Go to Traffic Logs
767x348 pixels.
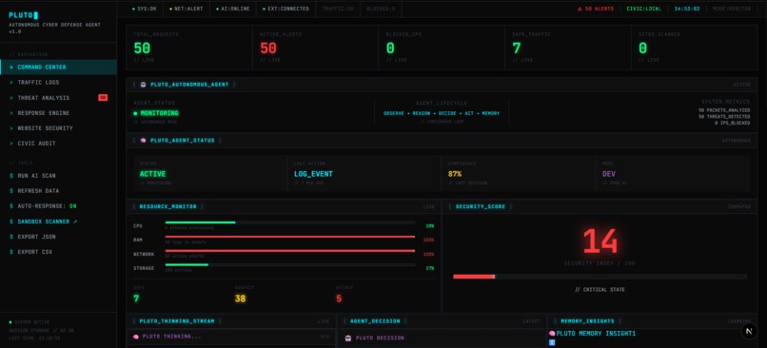tap(58, 83)
